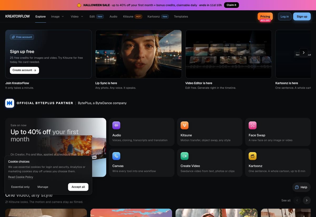Click the Sign up button
The image size is (316, 217).
point(302,17)
